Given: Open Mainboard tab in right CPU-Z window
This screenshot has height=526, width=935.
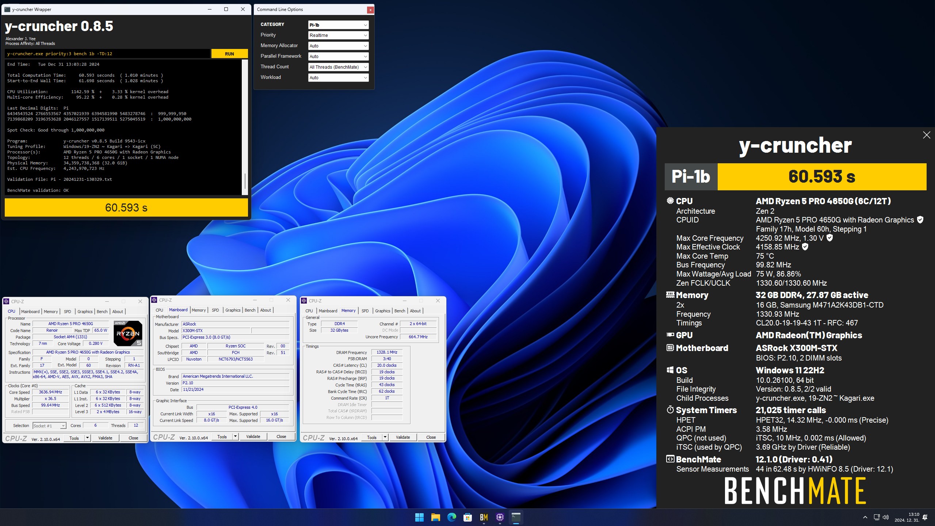Looking at the screenshot, I should pyautogui.click(x=328, y=311).
